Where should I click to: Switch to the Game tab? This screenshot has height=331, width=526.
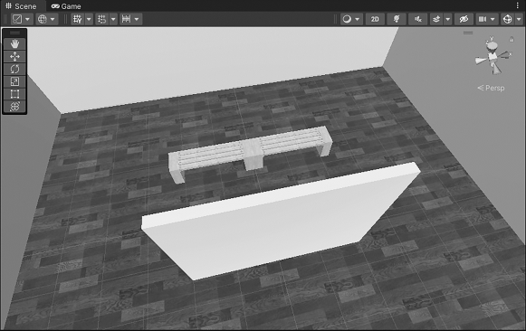coord(66,6)
